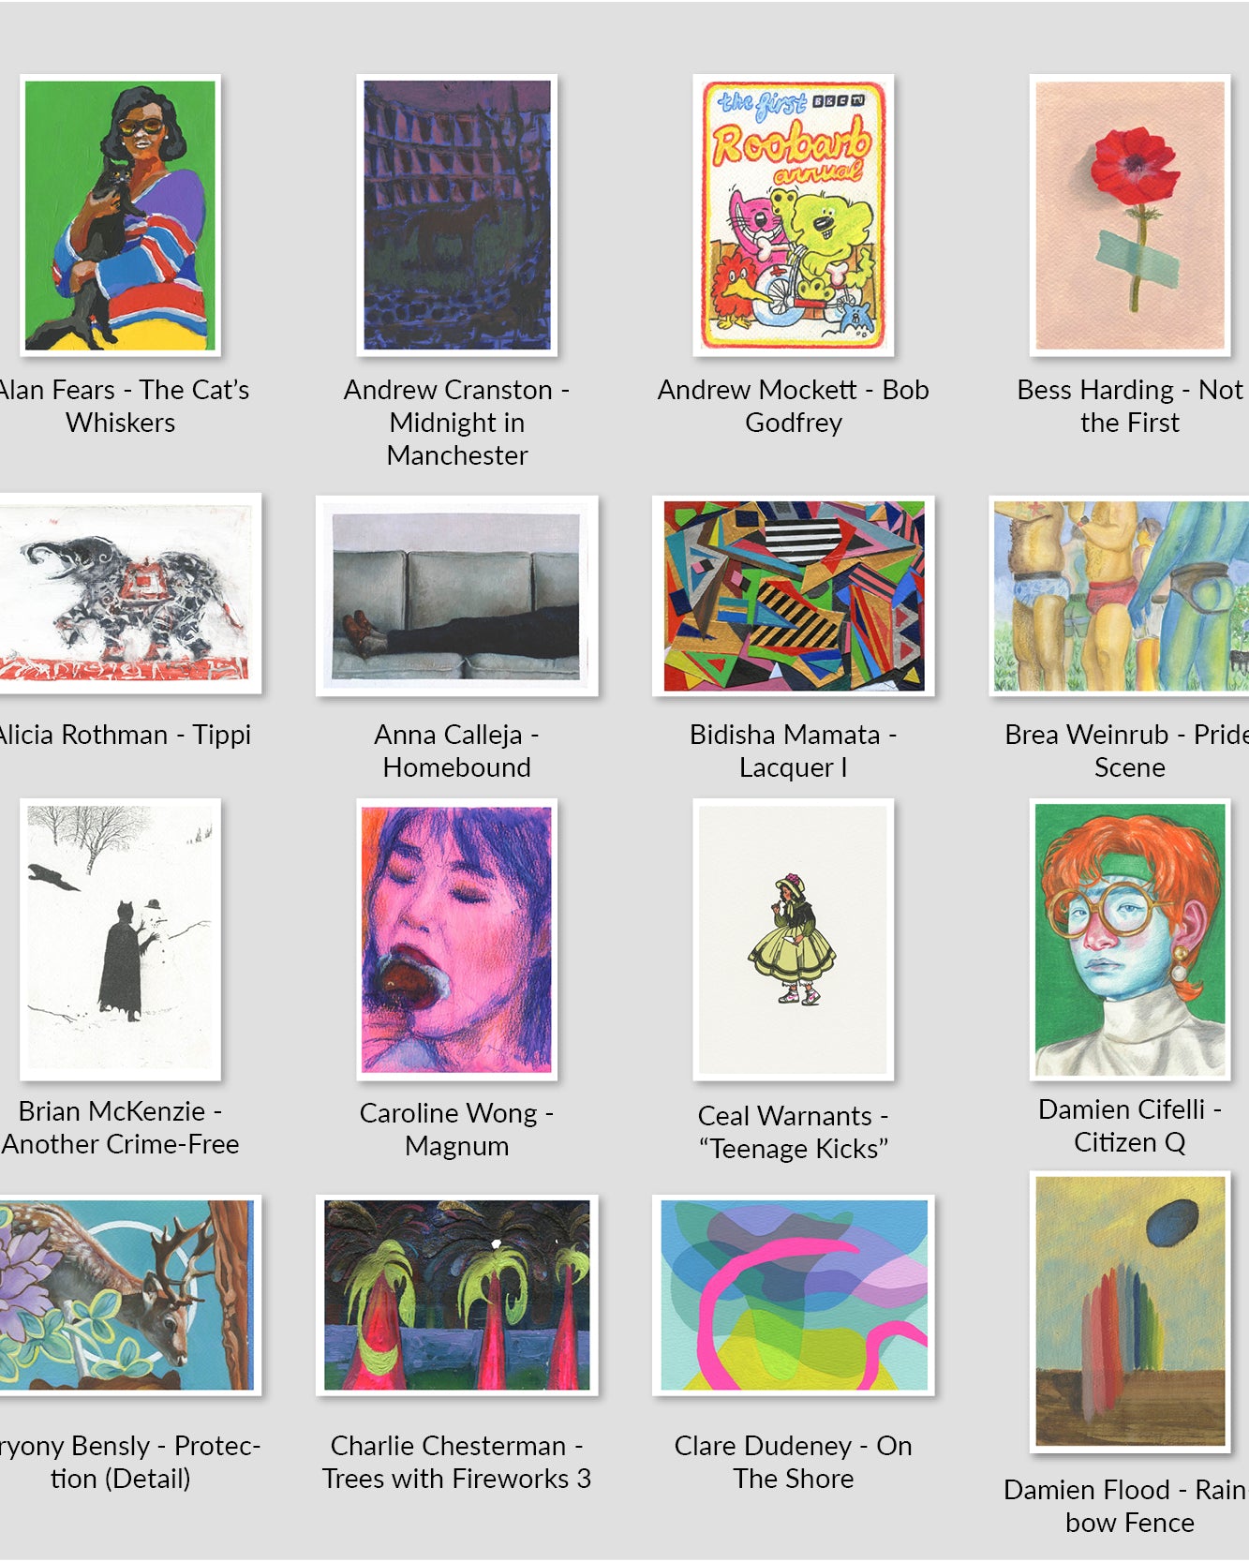View the Tippi elephant artwork
This screenshot has height=1562, width=1249.
[128, 594]
